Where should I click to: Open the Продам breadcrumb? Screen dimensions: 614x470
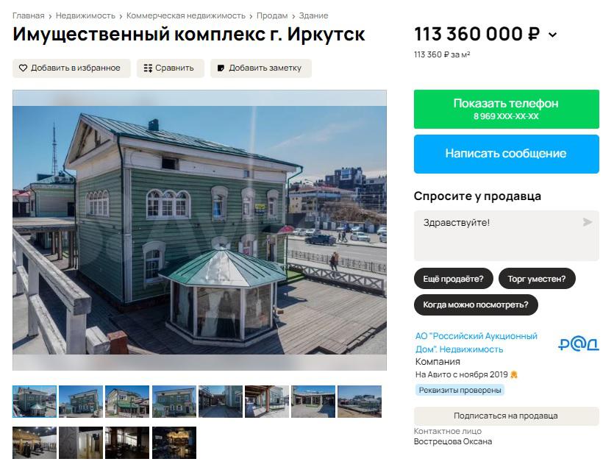click(272, 15)
